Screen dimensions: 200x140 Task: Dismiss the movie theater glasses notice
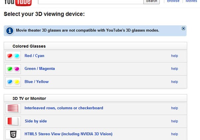183,28
